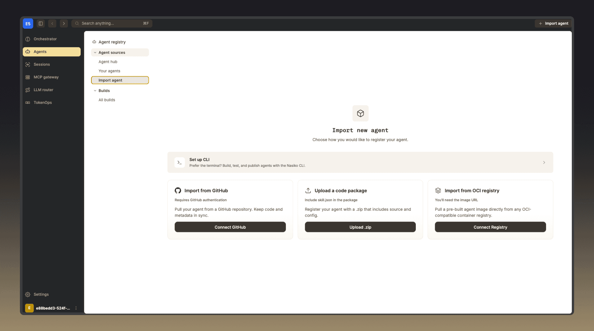Image resolution: width=594 pixels, height=331 pixels.
Task: Click the Sessions sidebar icon
Action: pyautogui.click(x=28, y=65)
